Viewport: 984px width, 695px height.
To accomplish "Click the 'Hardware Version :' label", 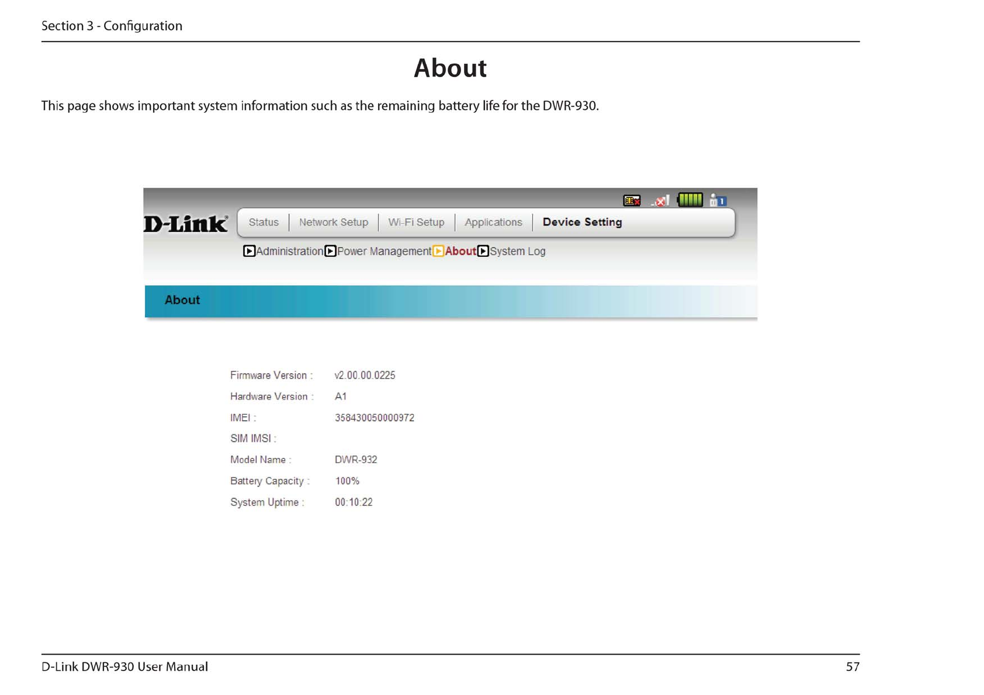I will point(272,397).
